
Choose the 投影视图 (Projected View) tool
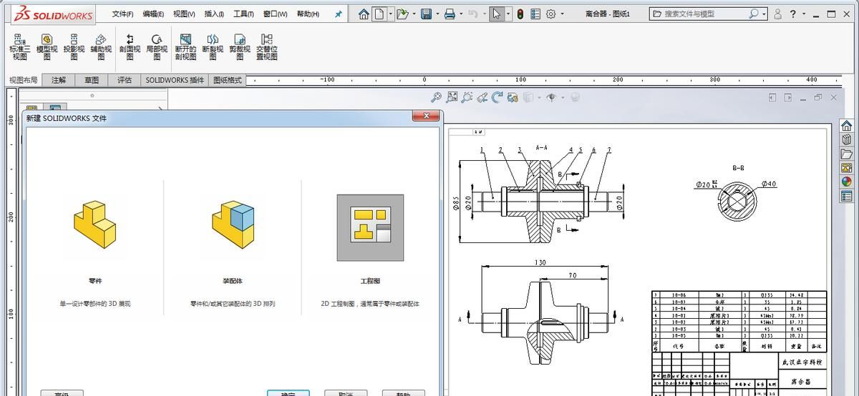click(x=74, y=47)
